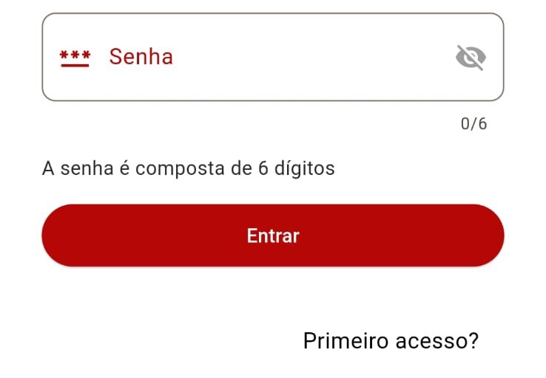546x378 pixels.
Task: Click the "A senha é composta de 6 dígitos" hint
Action: [189, 168]
